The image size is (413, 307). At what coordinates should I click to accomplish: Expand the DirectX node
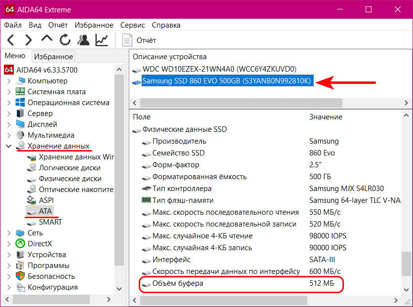9,244
